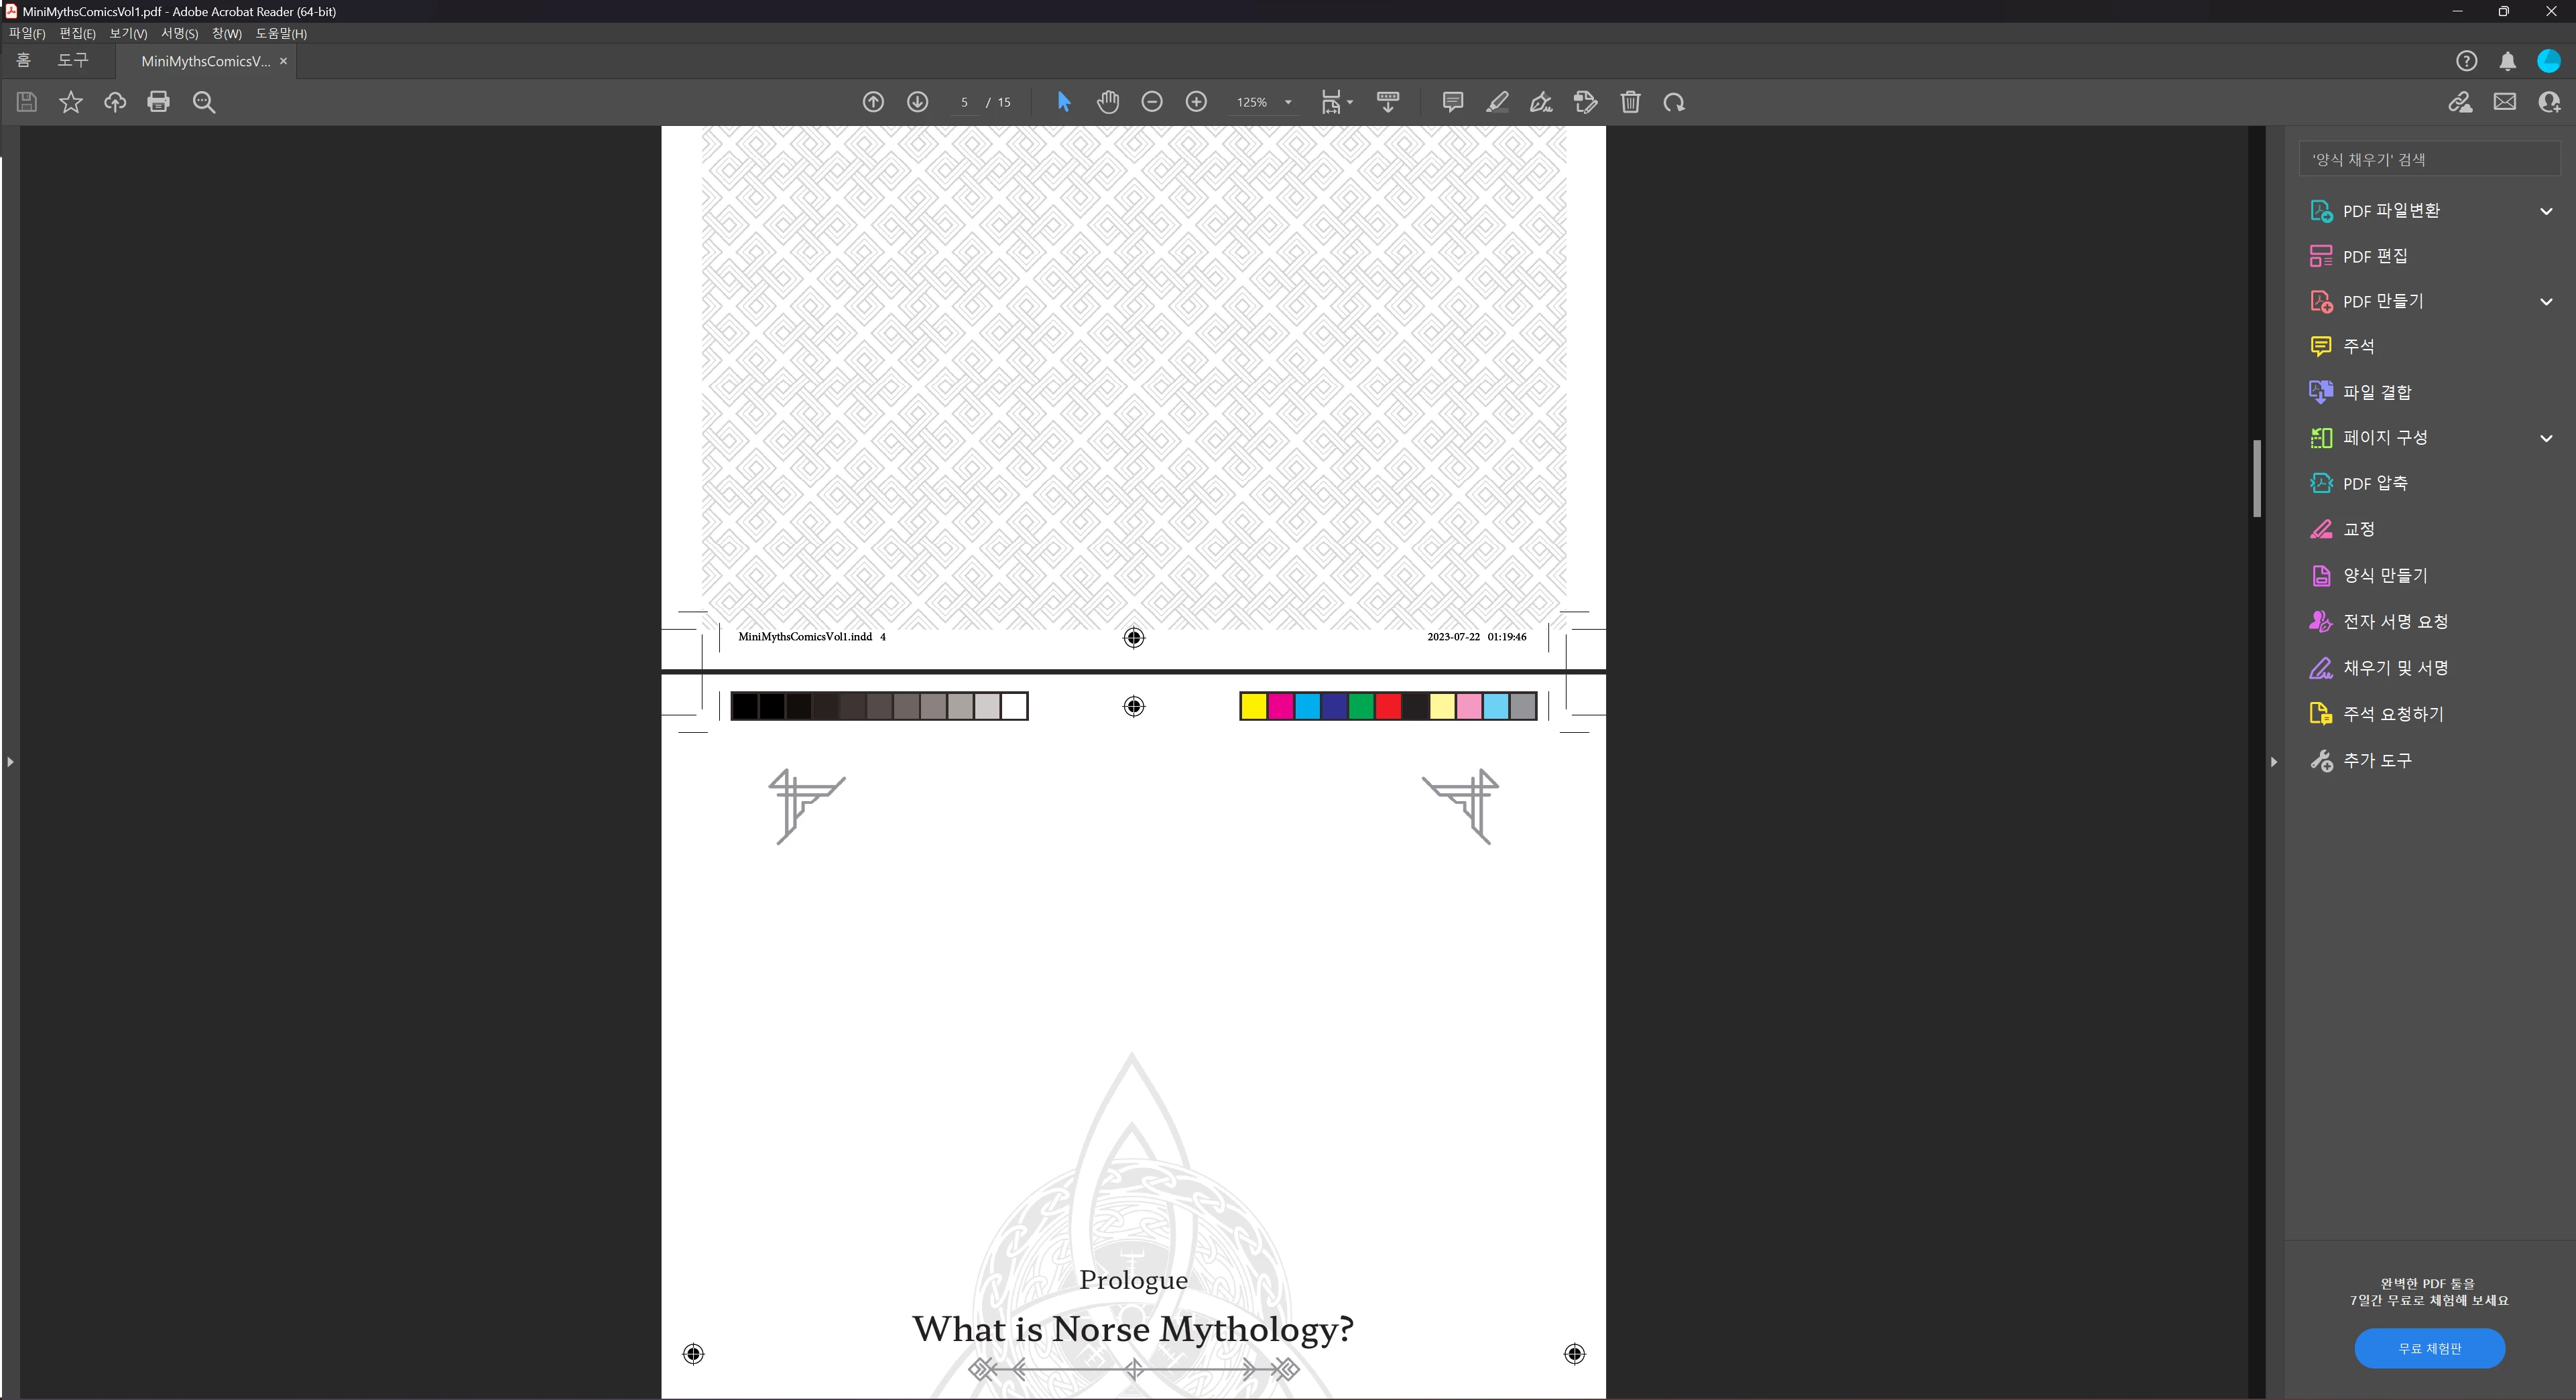This screenshot has height=1400, width=2576.
Task: Open the 보기(V) menu
Action: (x=127, y=33)
